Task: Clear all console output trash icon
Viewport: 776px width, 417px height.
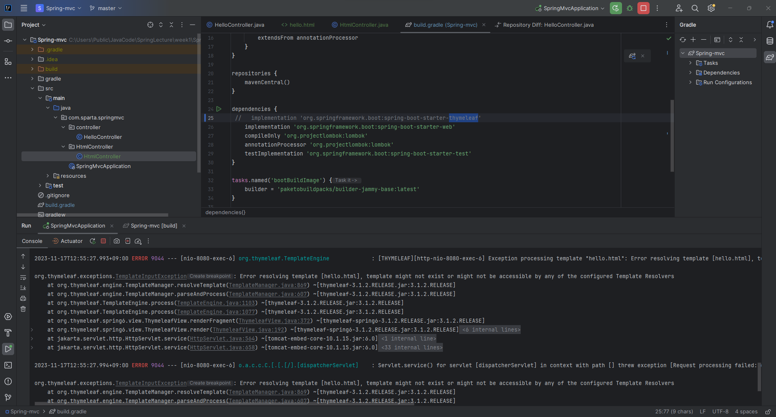Action: click(x=23, y=309)
